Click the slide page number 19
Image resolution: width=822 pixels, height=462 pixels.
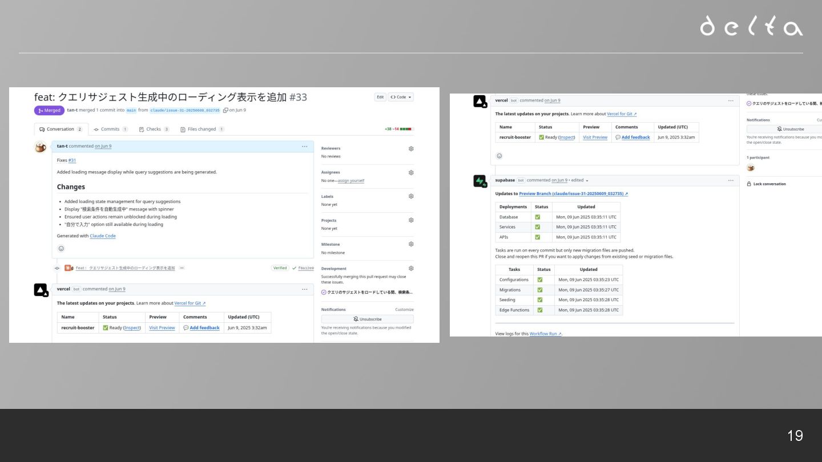point(795,436)
